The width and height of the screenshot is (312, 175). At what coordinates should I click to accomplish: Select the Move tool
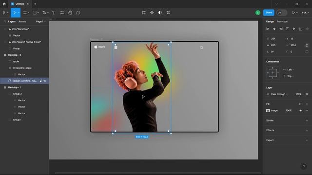tap(15, 13)
